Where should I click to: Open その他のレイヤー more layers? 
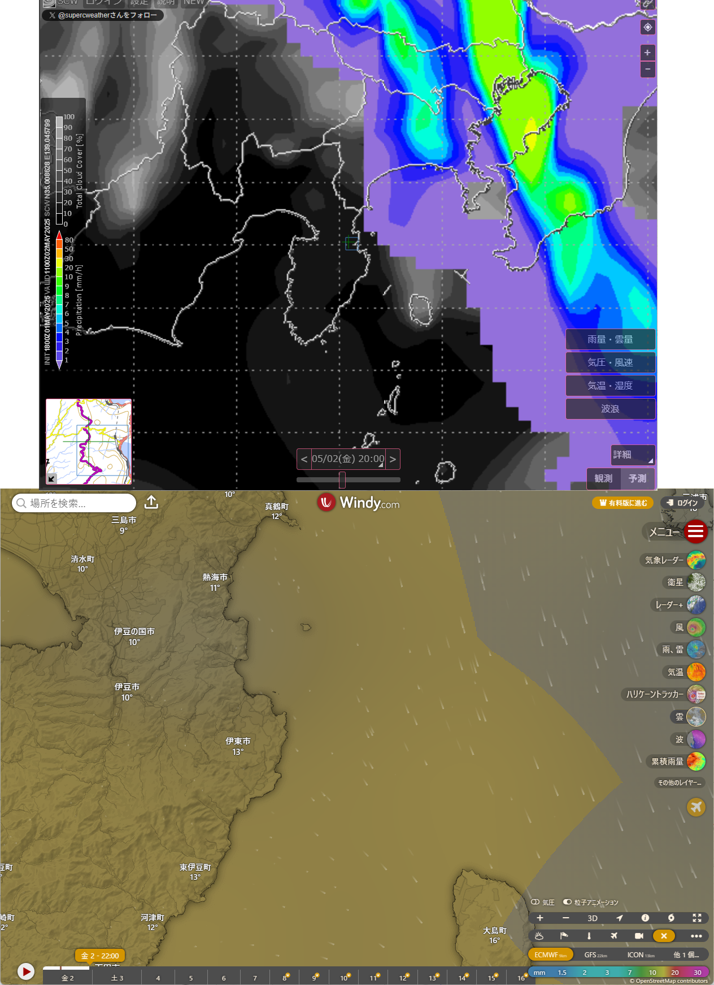679,783
